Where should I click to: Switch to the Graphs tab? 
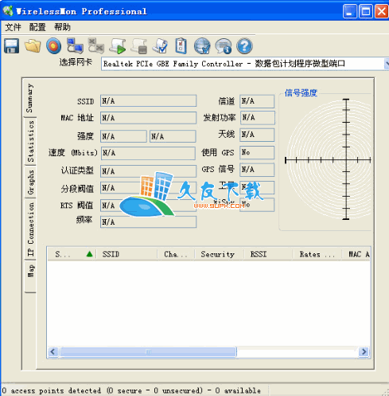click(30, 182)
